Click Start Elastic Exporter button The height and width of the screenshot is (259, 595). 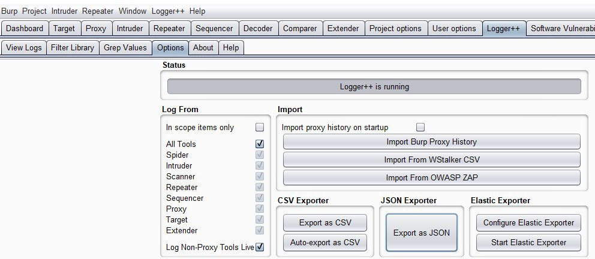pyautogui.click(x=528, y=242)
